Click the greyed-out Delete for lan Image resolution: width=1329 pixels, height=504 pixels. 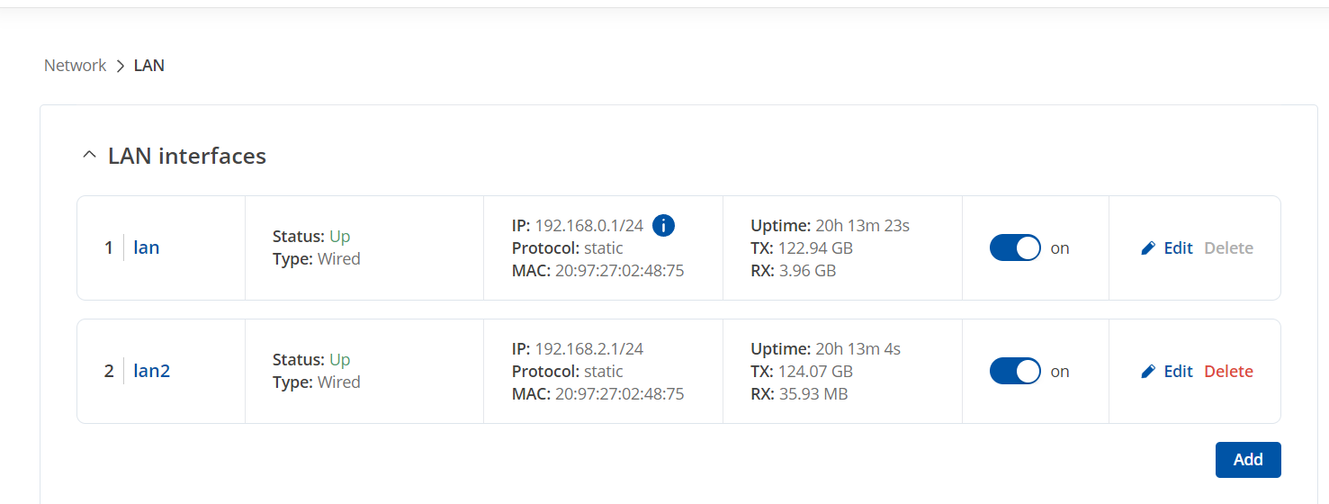tap(1228, 247)
